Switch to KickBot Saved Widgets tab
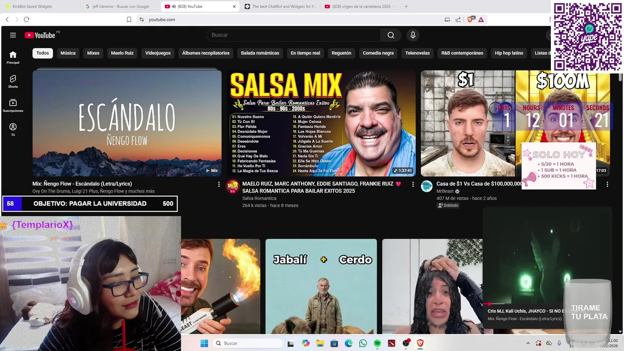 click(40, 6)
